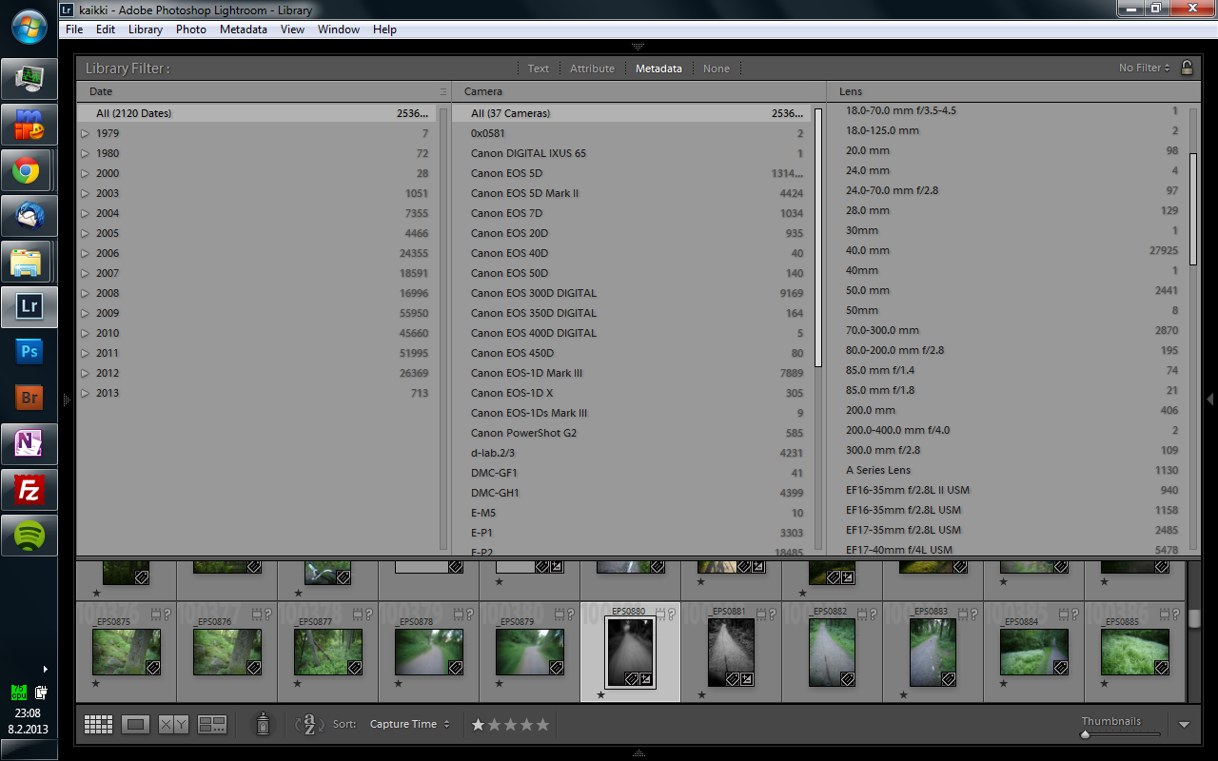Viewport: 1218px width, 761px height.
Task: Select the _EPS0882 thumbnail
Action: (x=831, y=652)
